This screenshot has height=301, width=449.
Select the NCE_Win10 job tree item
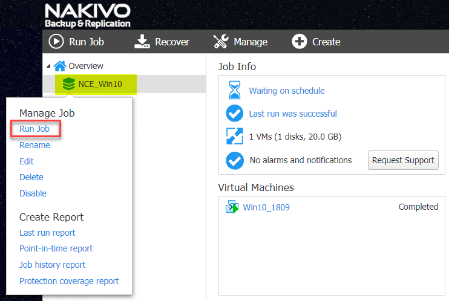(100, 84)
